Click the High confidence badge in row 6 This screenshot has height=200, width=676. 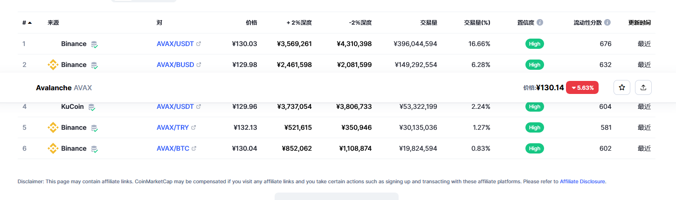(535, 148)
